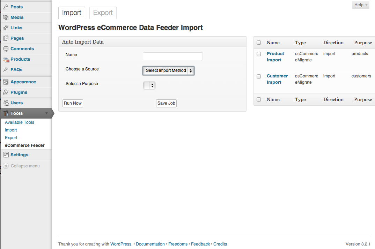The width and height of the screenshot is (375, 249).
Task: Tick the select-all checkbox in table header
Action: pos(259,43)
